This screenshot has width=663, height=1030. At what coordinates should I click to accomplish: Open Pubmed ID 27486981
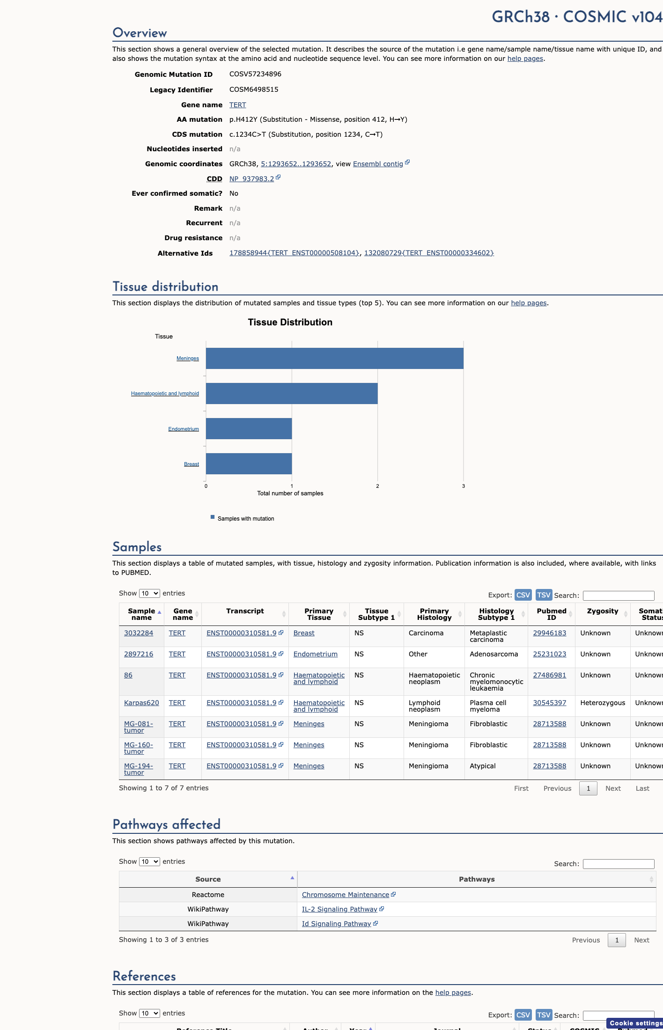coord(550,675)
